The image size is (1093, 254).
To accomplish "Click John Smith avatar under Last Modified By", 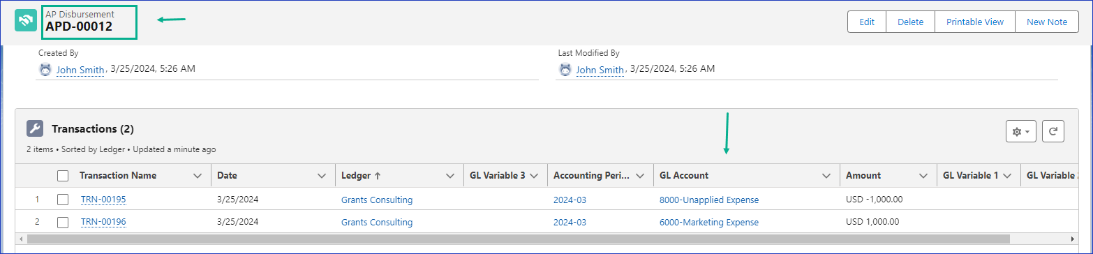I will [565, 70].
